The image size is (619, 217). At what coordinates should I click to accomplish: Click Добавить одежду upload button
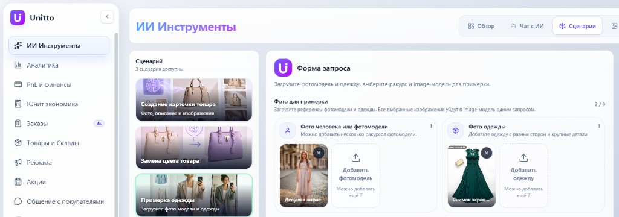(x=523, y=175)
